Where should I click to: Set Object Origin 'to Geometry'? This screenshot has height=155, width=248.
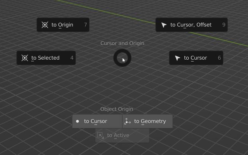coord(147,121)
